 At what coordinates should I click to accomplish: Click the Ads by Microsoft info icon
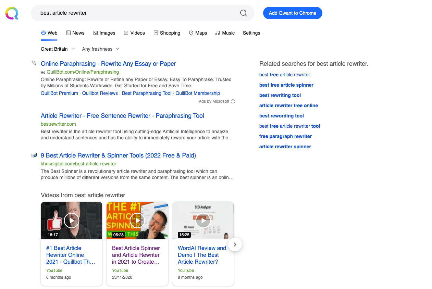(233, 101)
